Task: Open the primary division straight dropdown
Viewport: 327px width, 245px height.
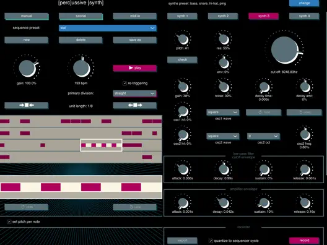Action: (135, 93)
